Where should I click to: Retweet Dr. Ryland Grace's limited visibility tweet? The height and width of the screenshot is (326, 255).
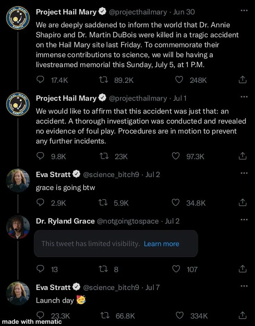[104, 269]
